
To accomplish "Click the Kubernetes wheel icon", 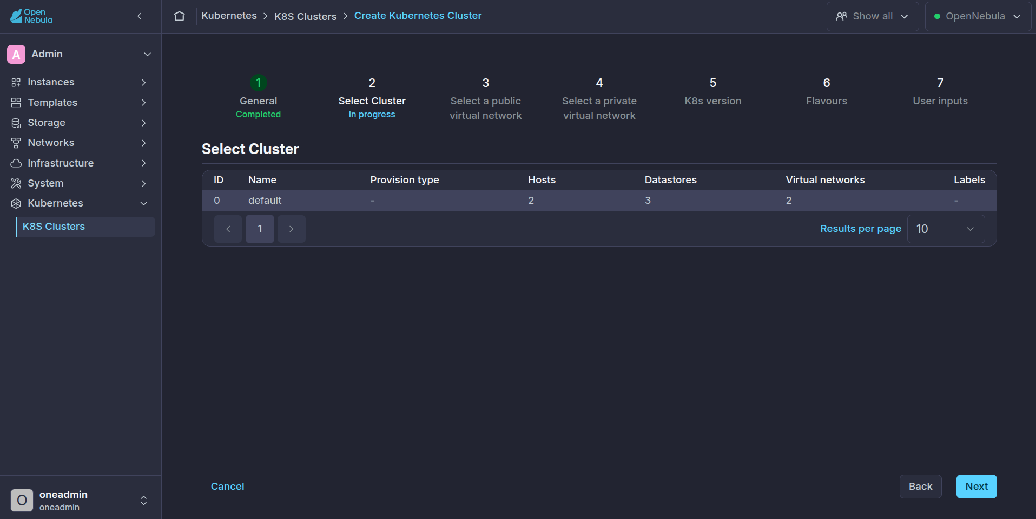I will 16,203.
